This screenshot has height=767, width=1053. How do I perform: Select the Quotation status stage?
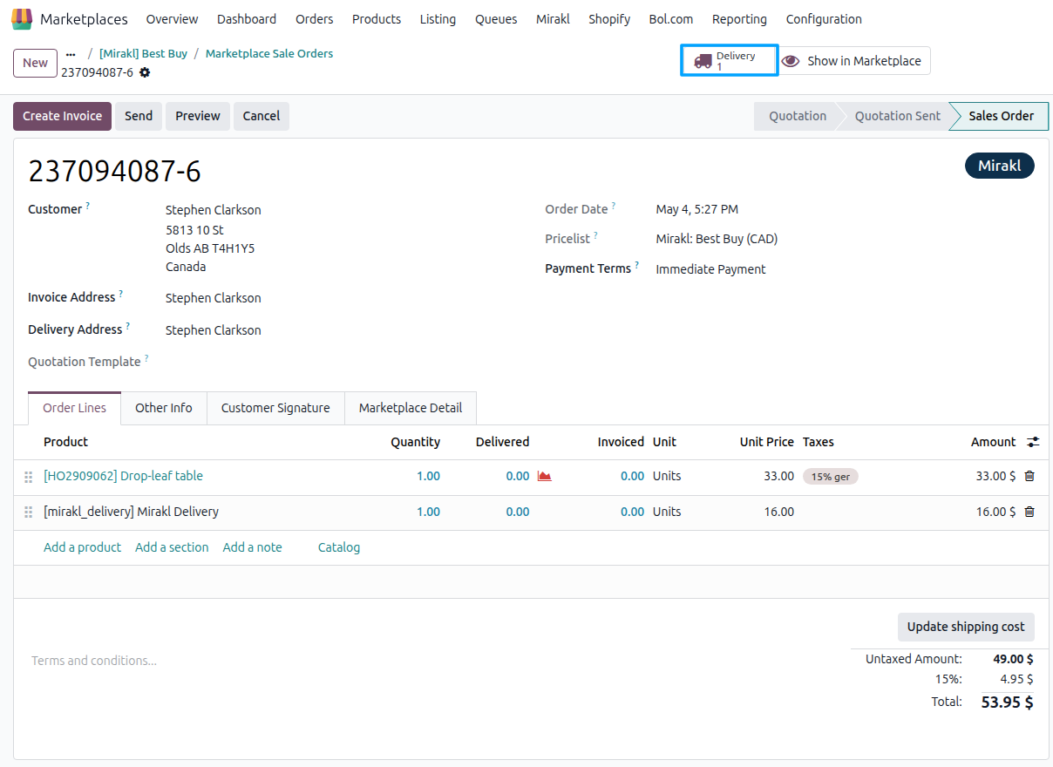(797, 116)
